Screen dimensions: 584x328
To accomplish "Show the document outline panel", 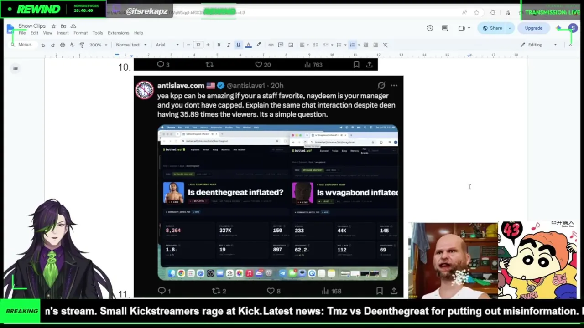I will click(16, 69).
